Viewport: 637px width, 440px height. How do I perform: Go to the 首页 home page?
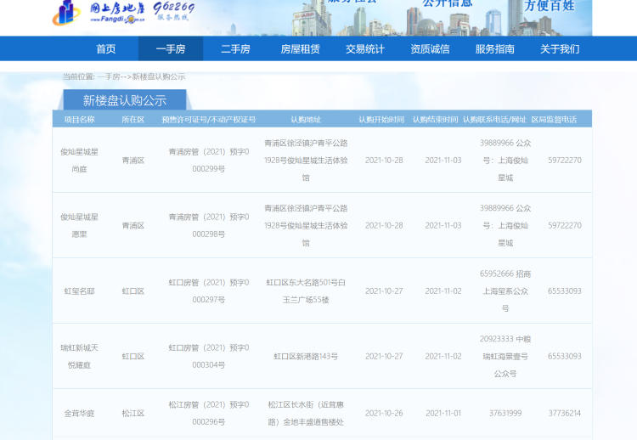point(106,49)
